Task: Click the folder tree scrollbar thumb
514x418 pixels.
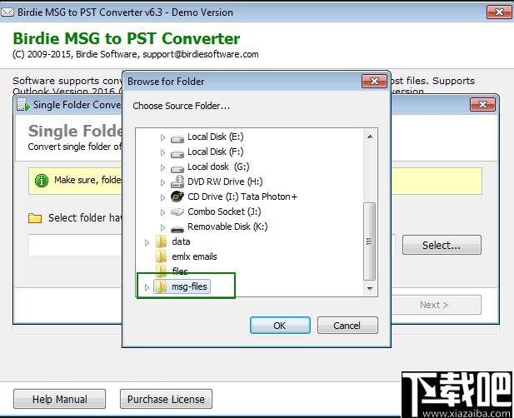Action: [x=370, y=241]
